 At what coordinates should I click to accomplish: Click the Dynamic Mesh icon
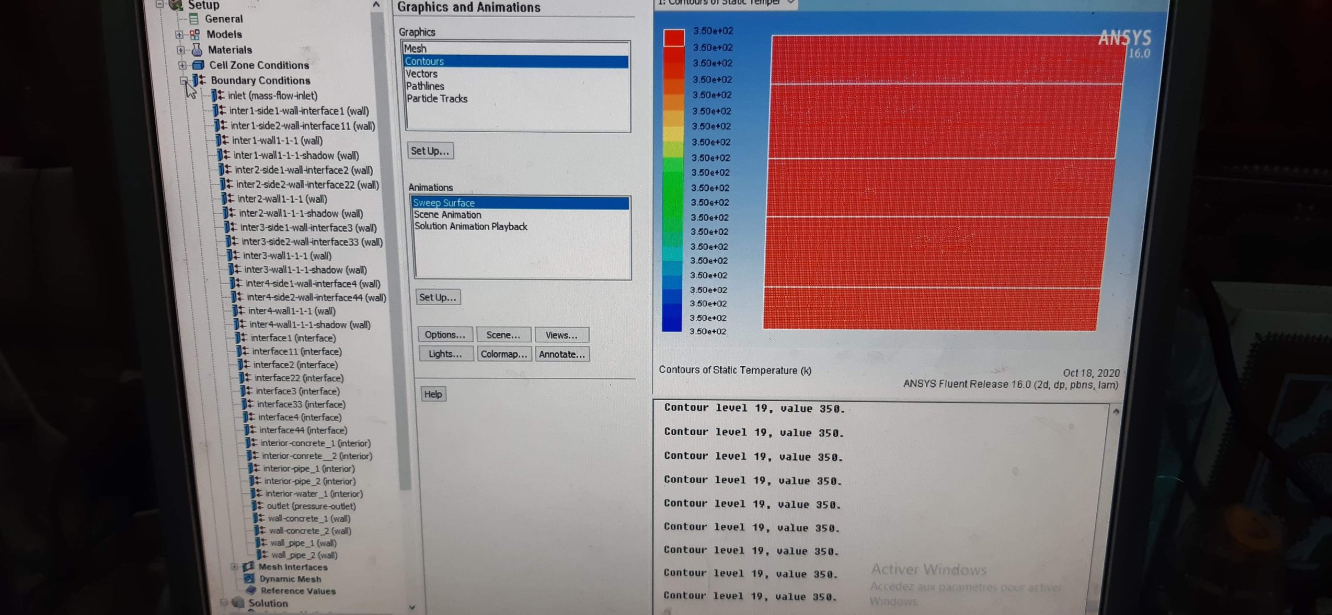pos(250,579)
